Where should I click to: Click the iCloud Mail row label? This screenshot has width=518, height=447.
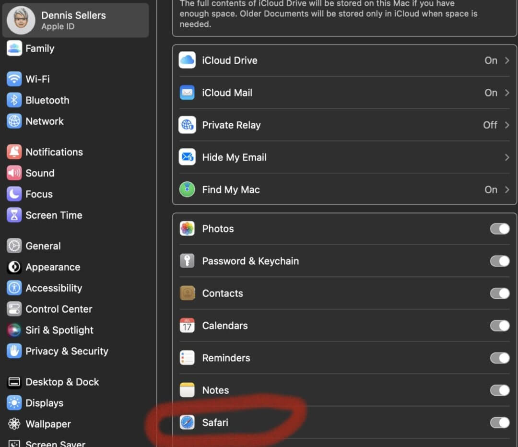coord(227,93)
